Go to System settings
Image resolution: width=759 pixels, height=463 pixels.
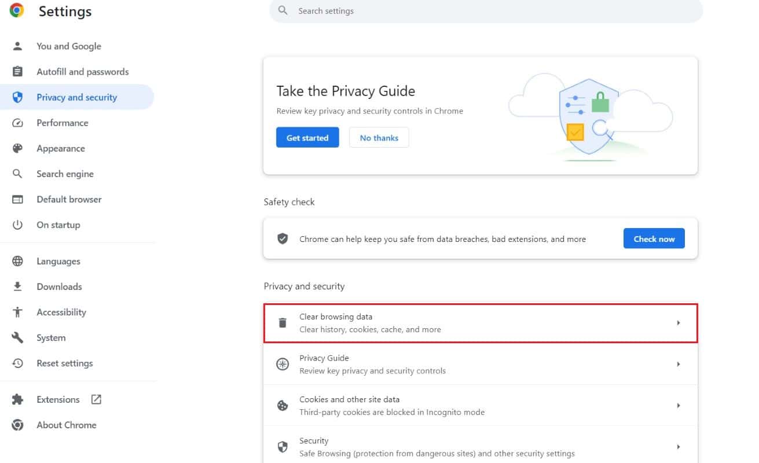click(x=51, y=337)
